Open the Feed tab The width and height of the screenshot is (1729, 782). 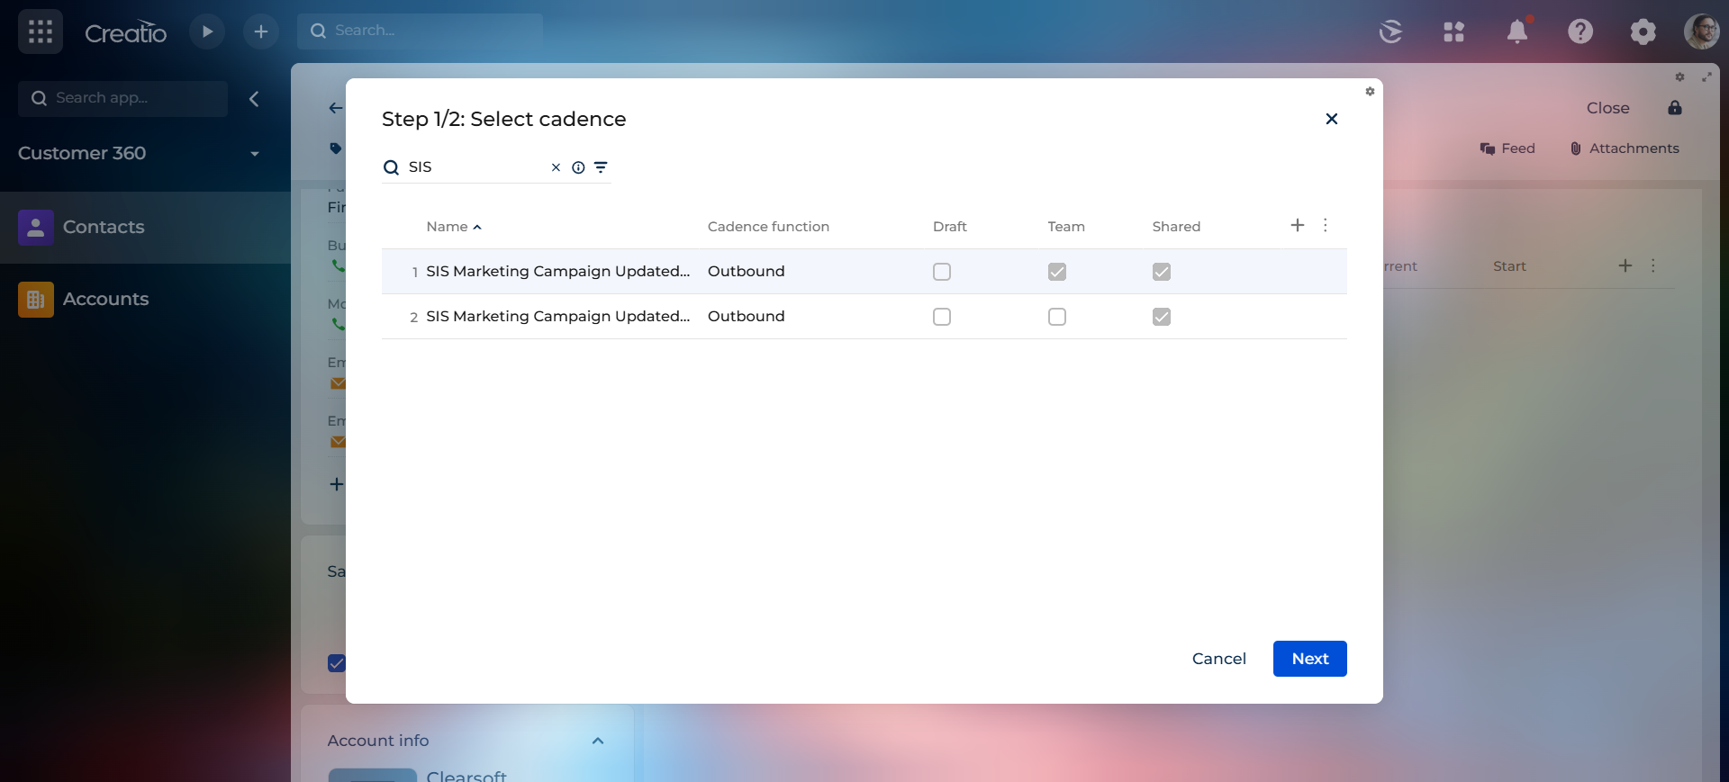pyautogui.click(x=1507, y=148)
